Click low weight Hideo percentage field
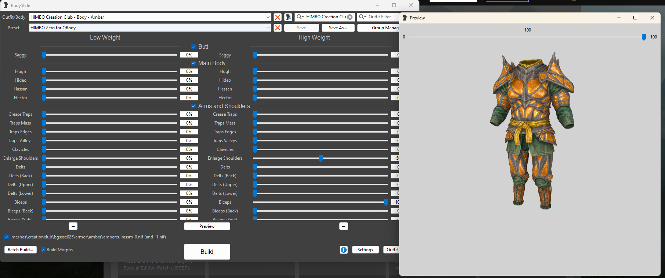Screen dimensions: 665x278 coord(189,80)
